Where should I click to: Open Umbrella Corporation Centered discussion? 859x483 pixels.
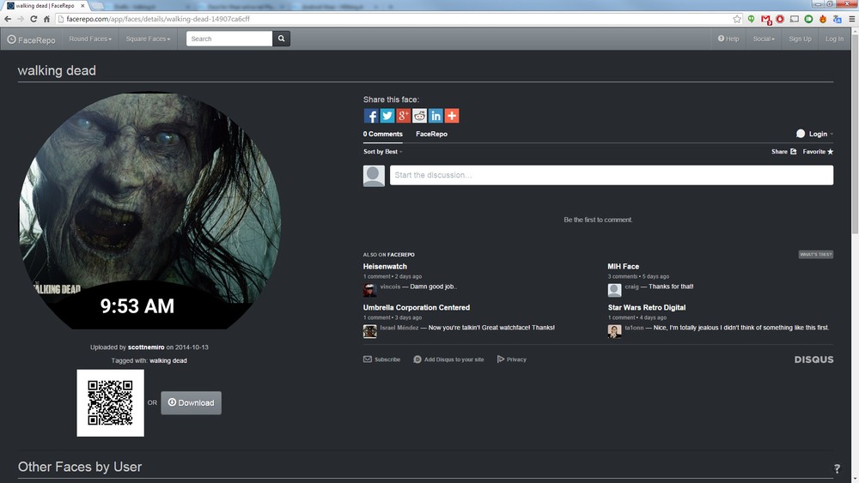point(417,307)
